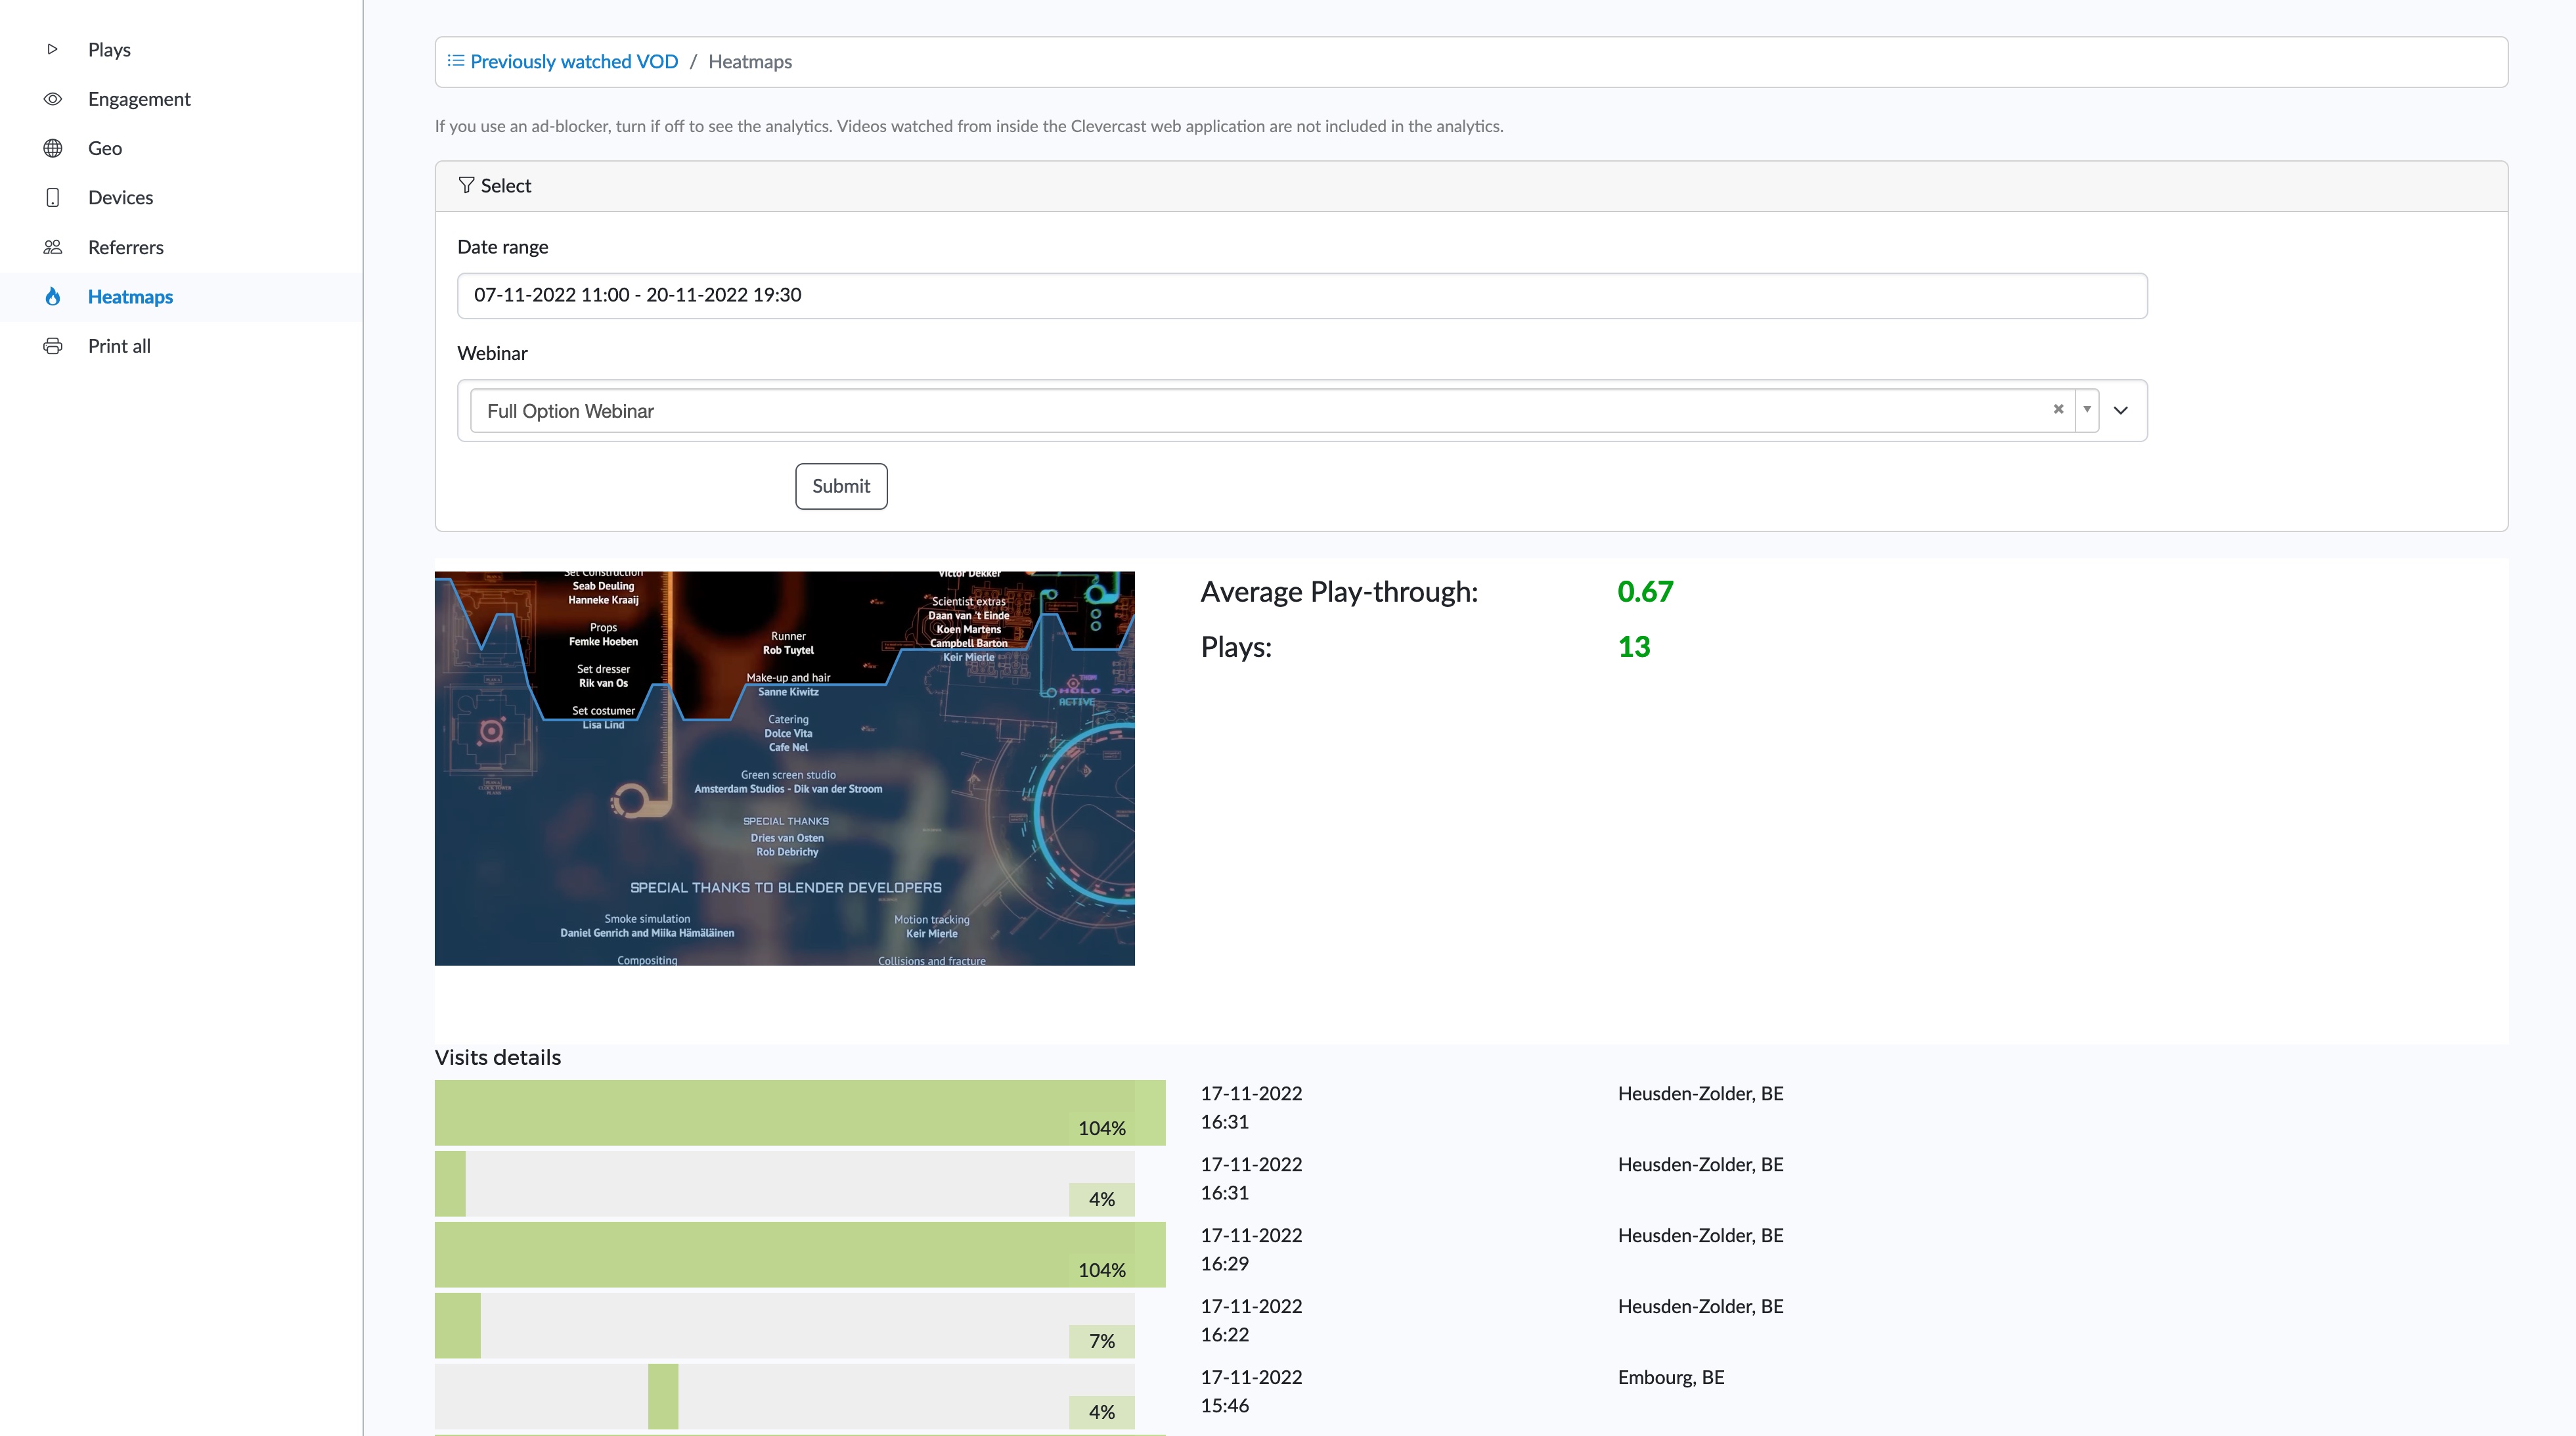2576x1436 pixels.
Task: Click the 4% visit bar for Embourg
Action: (784, 1396)
